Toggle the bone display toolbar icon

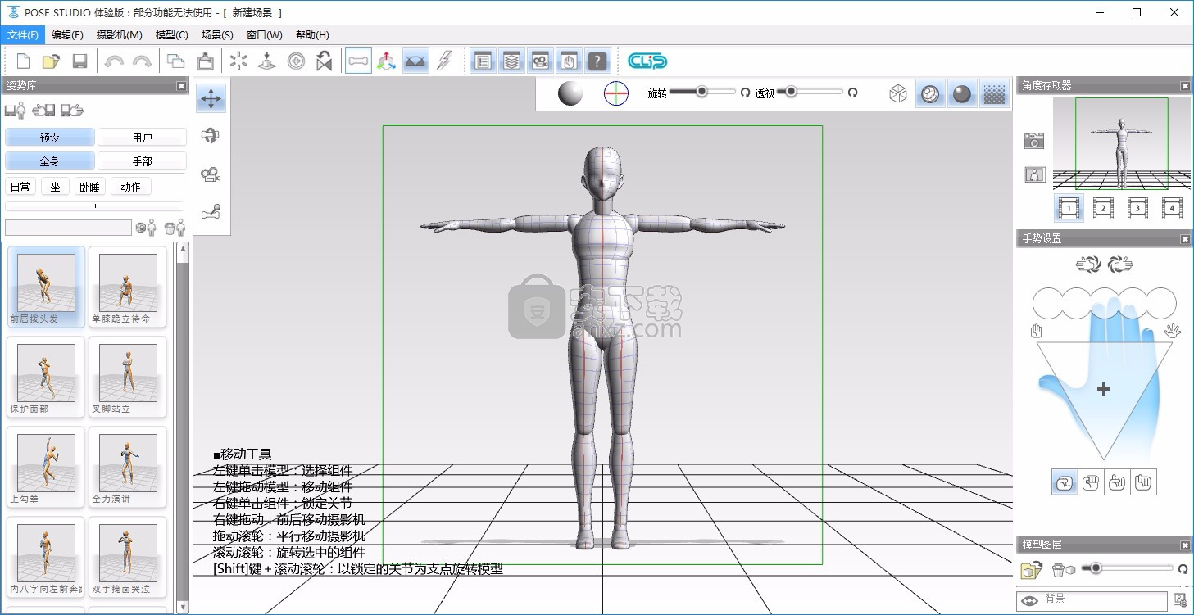tap(358, 61)
